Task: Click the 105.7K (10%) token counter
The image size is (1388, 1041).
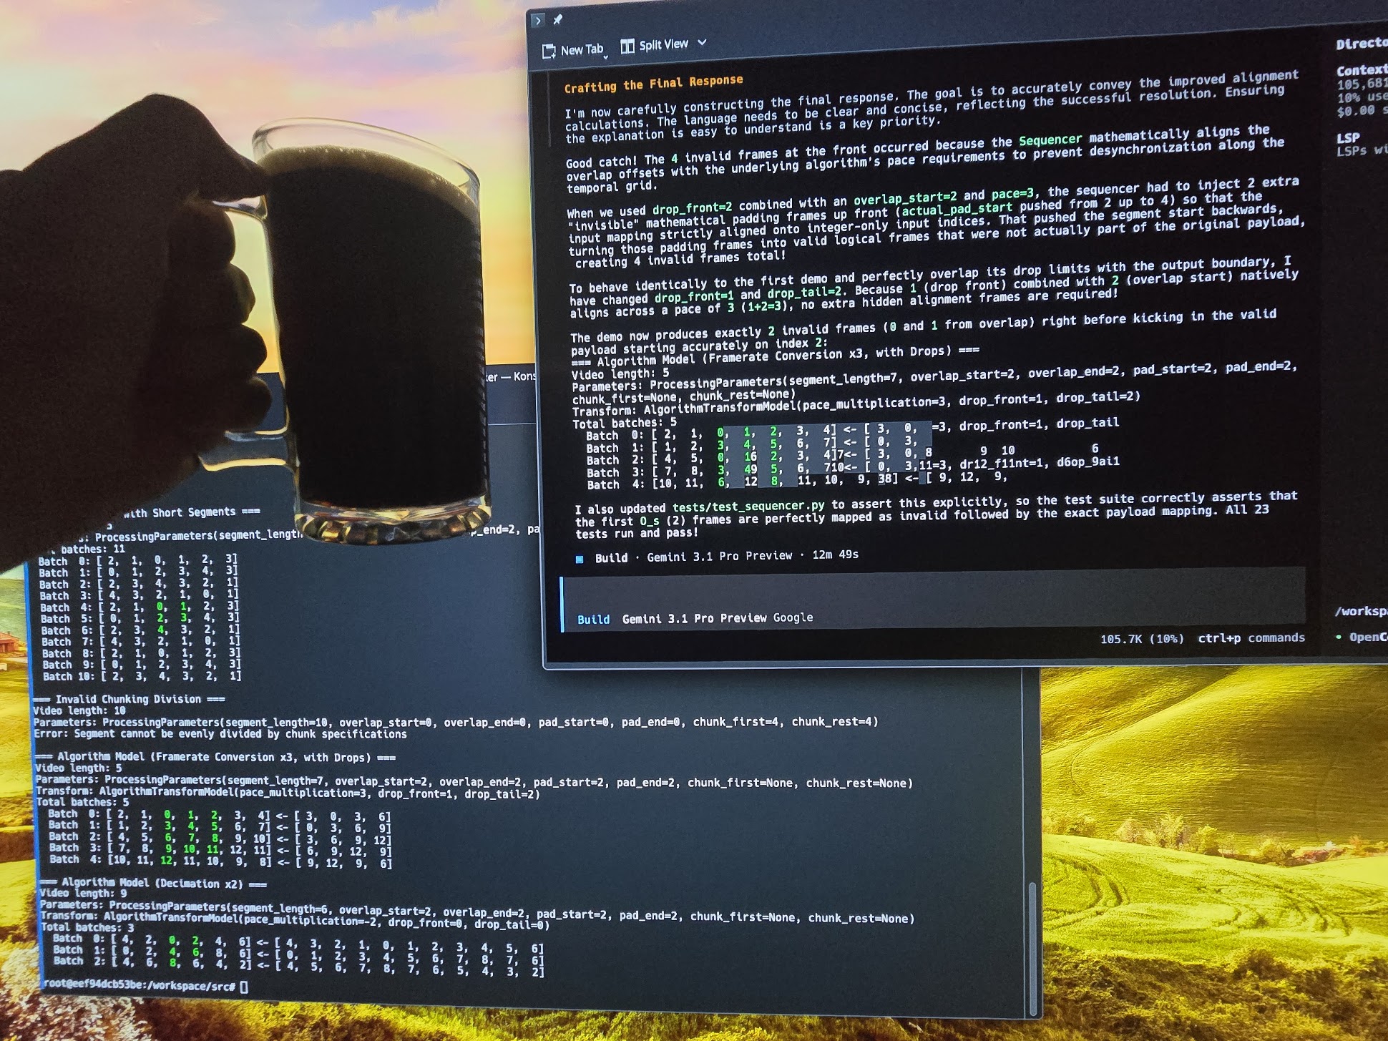Action: 1142,638
